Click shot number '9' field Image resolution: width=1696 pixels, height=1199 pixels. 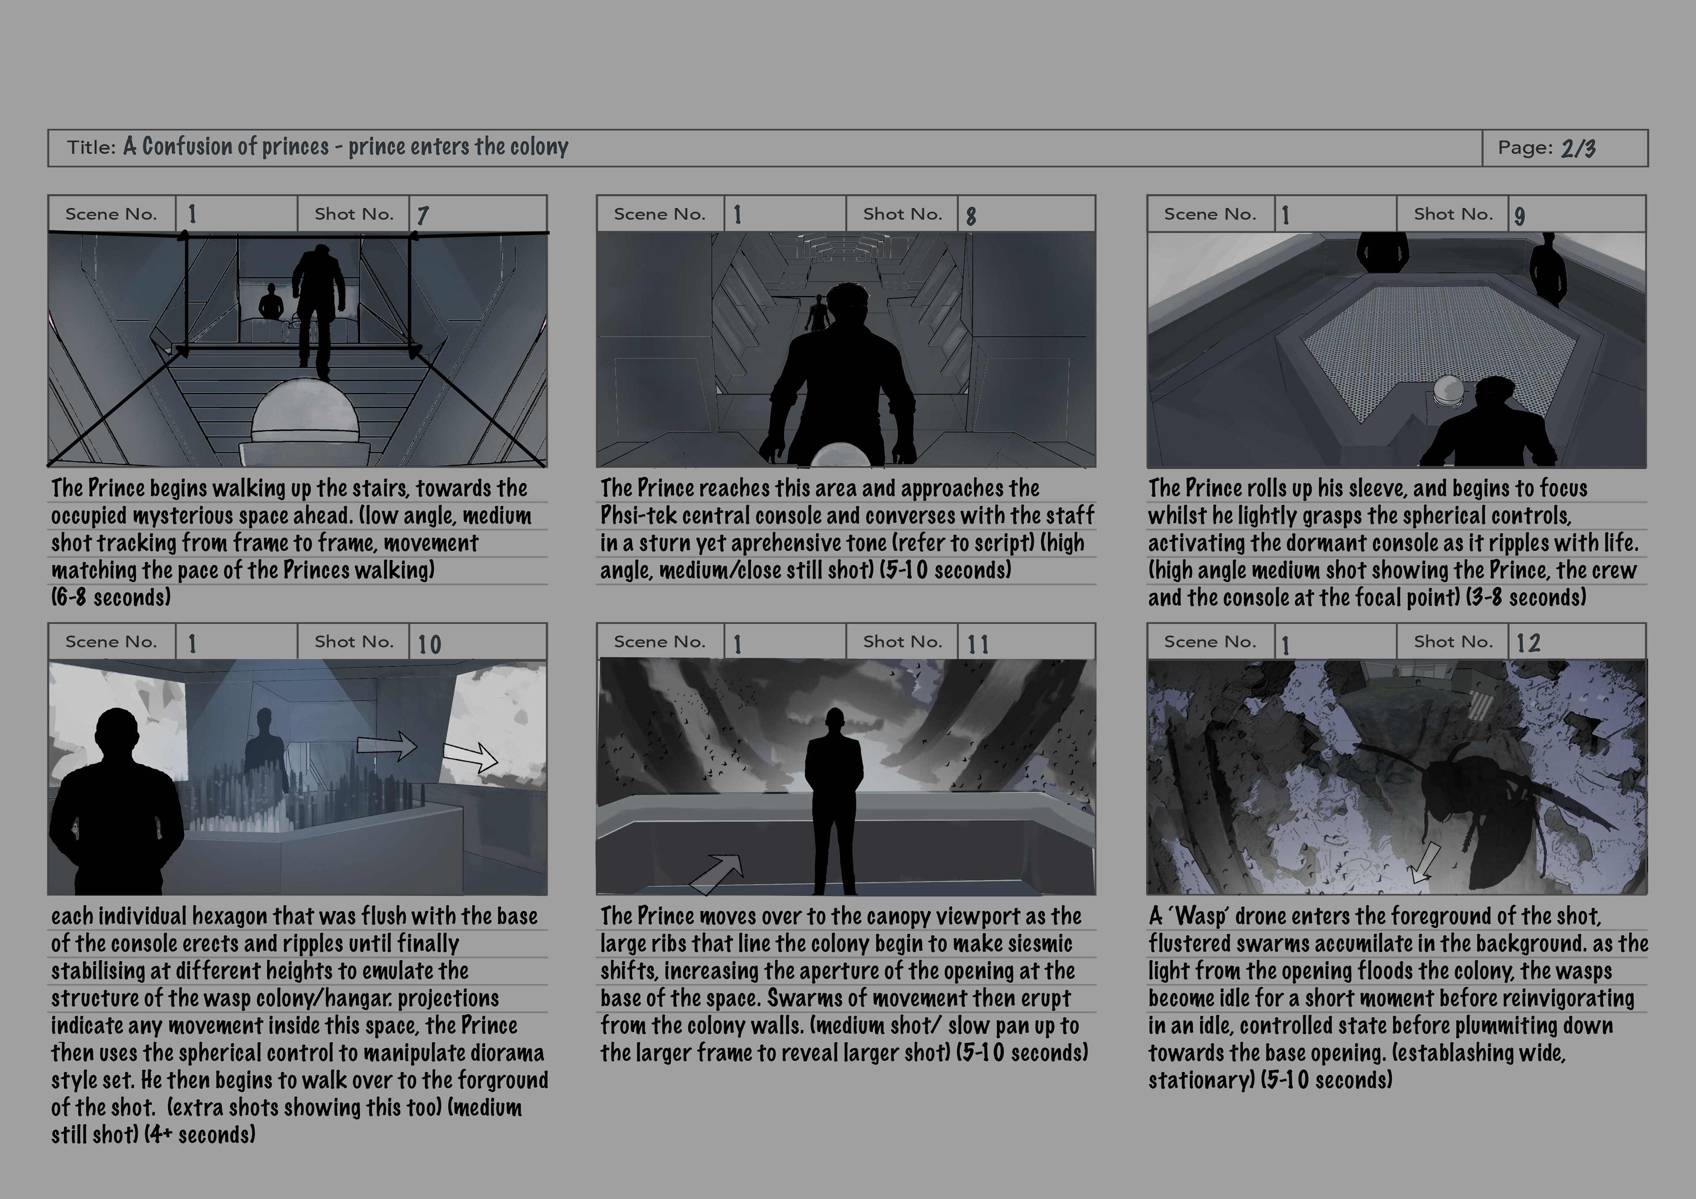(1576, 214)
